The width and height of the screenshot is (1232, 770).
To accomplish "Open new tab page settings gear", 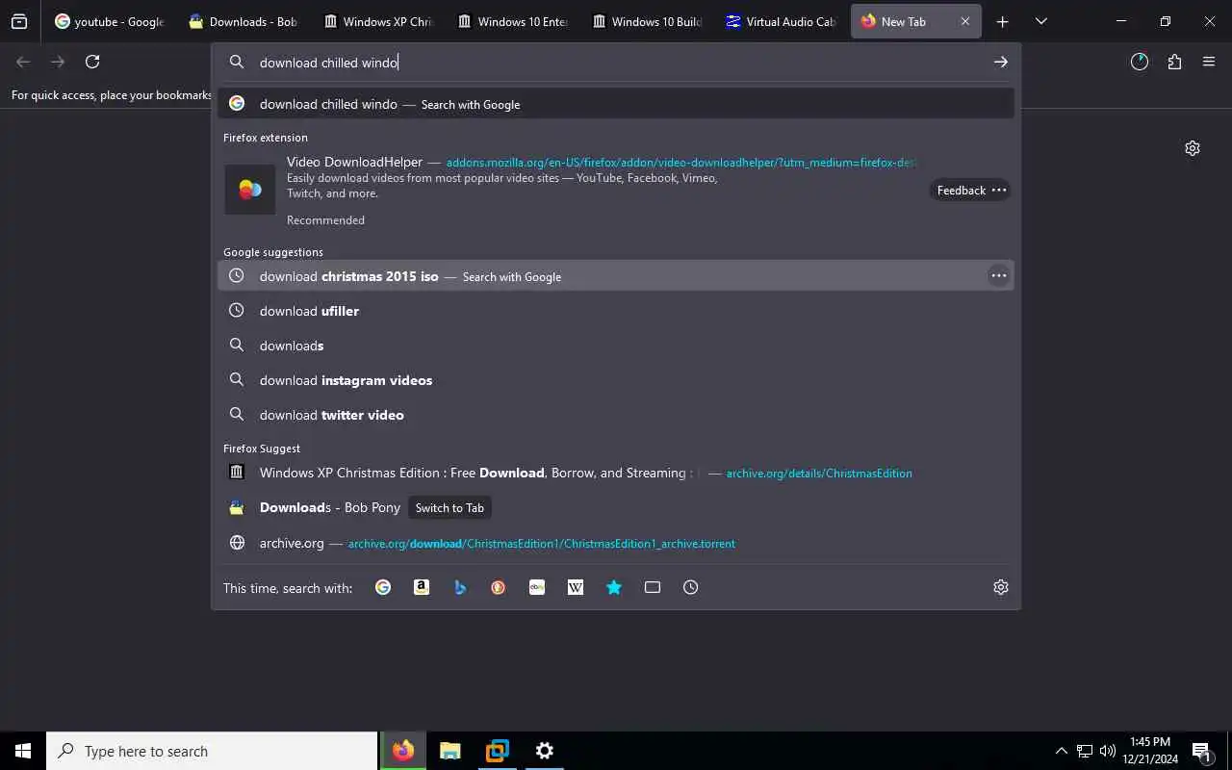I will (1193, 148).
